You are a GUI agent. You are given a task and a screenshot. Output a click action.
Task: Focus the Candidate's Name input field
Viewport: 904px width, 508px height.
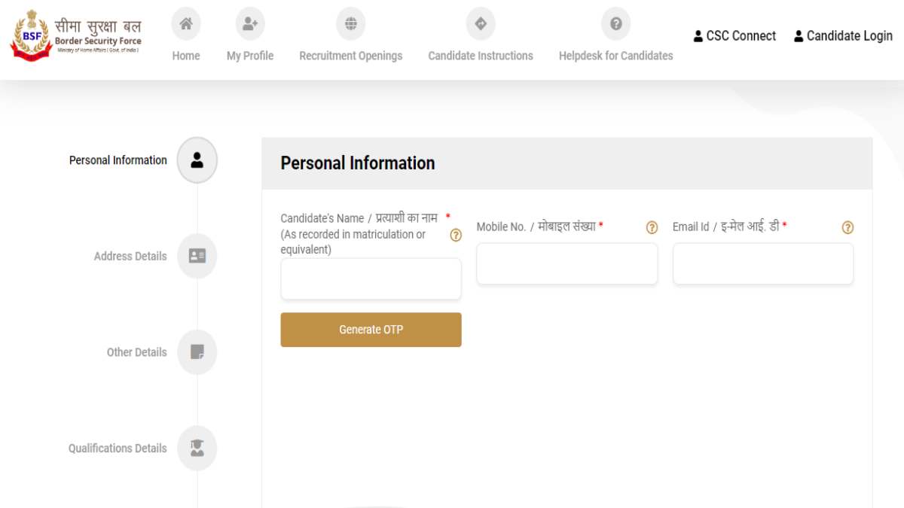click(x=371, y=279)
